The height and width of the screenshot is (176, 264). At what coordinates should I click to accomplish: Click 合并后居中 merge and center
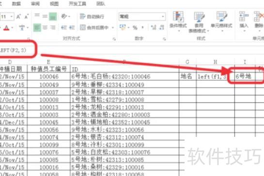tap(94, 28)
